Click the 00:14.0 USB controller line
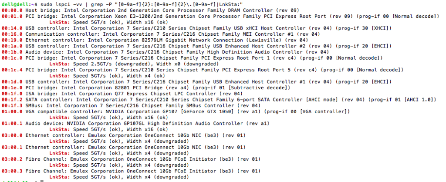The height and width of the screenshot is (182, 446). coord(196,28)
